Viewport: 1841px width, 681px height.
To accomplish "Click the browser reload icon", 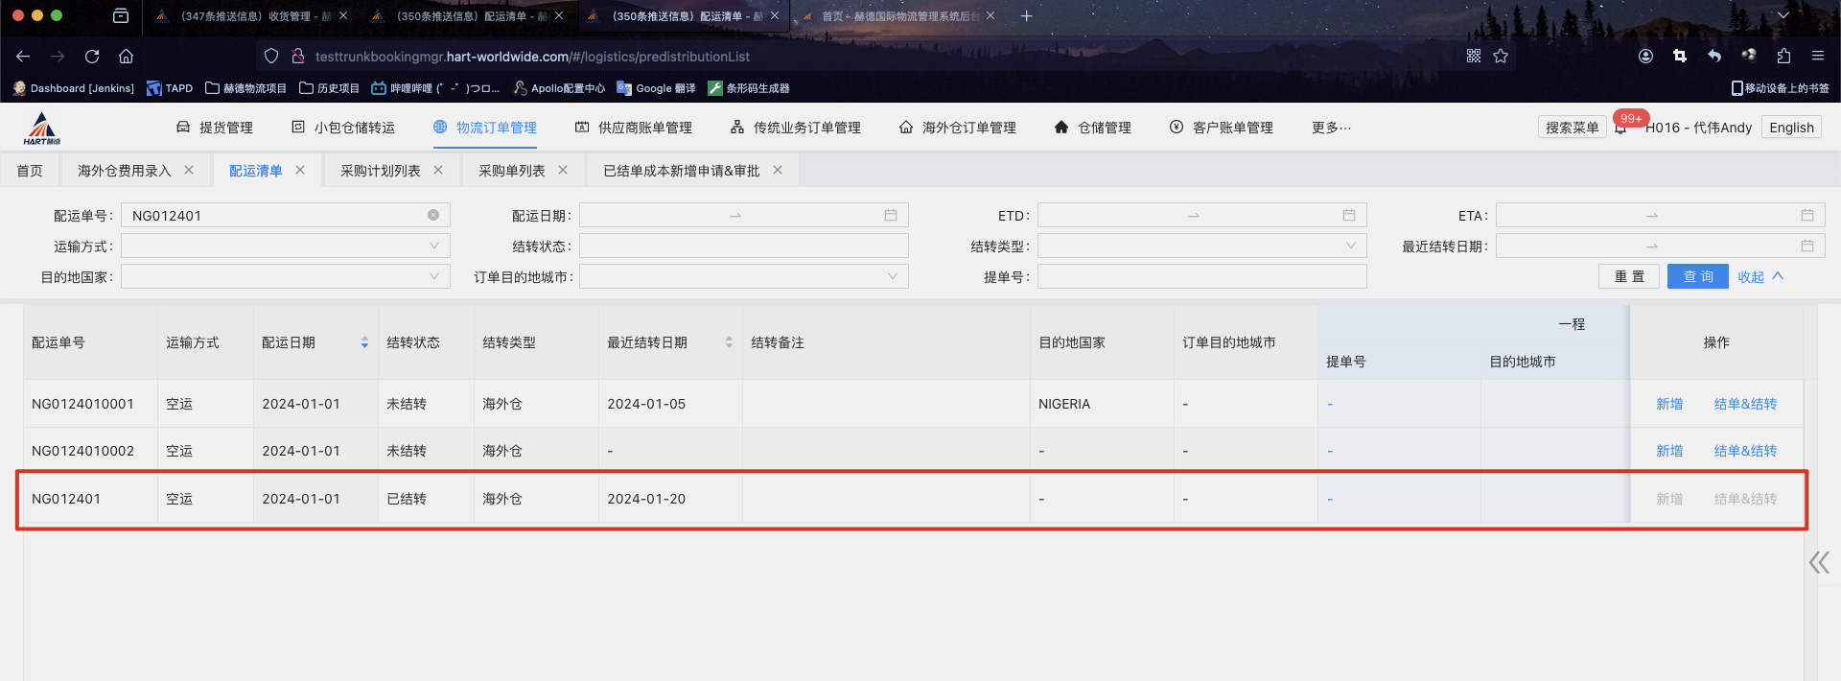I will (x=92, y=57).
